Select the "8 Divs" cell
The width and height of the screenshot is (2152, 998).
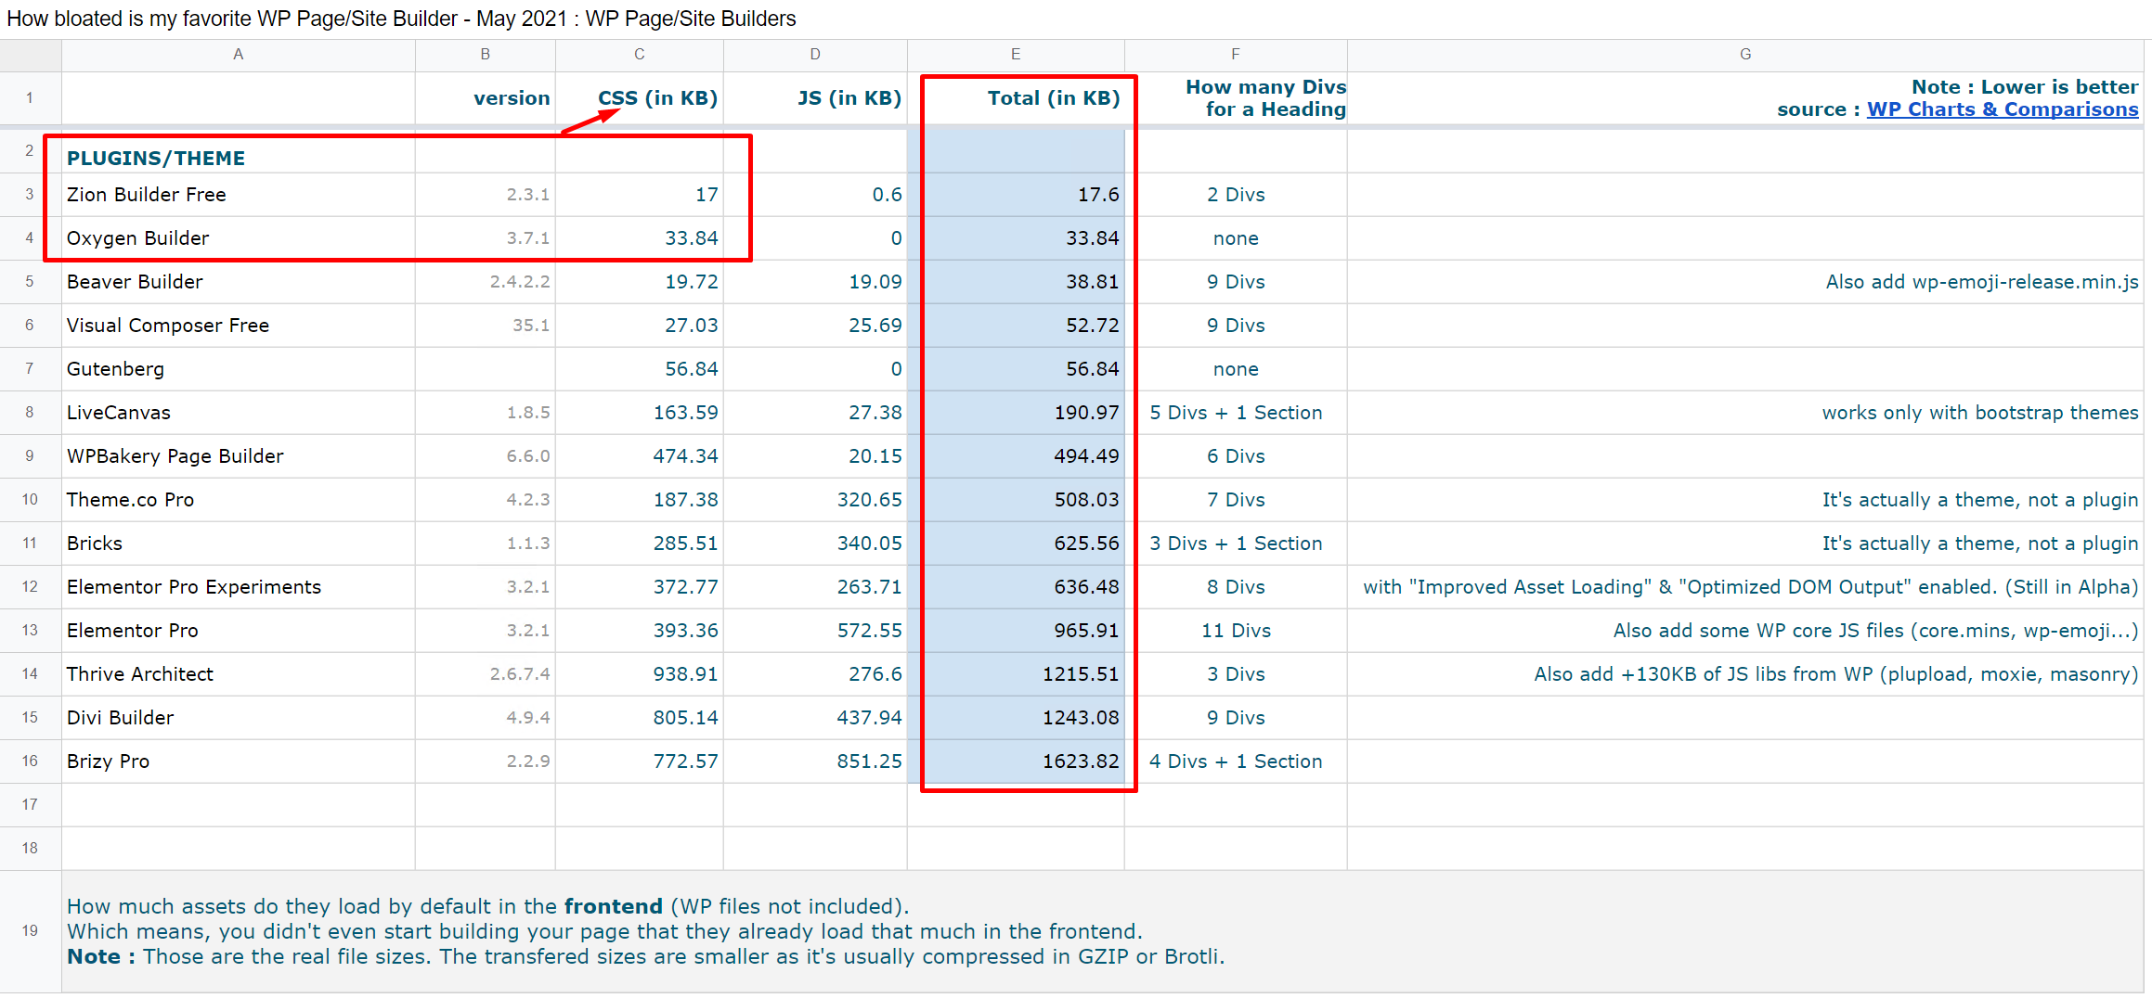pyautogui.click(x=1236, y=587)
